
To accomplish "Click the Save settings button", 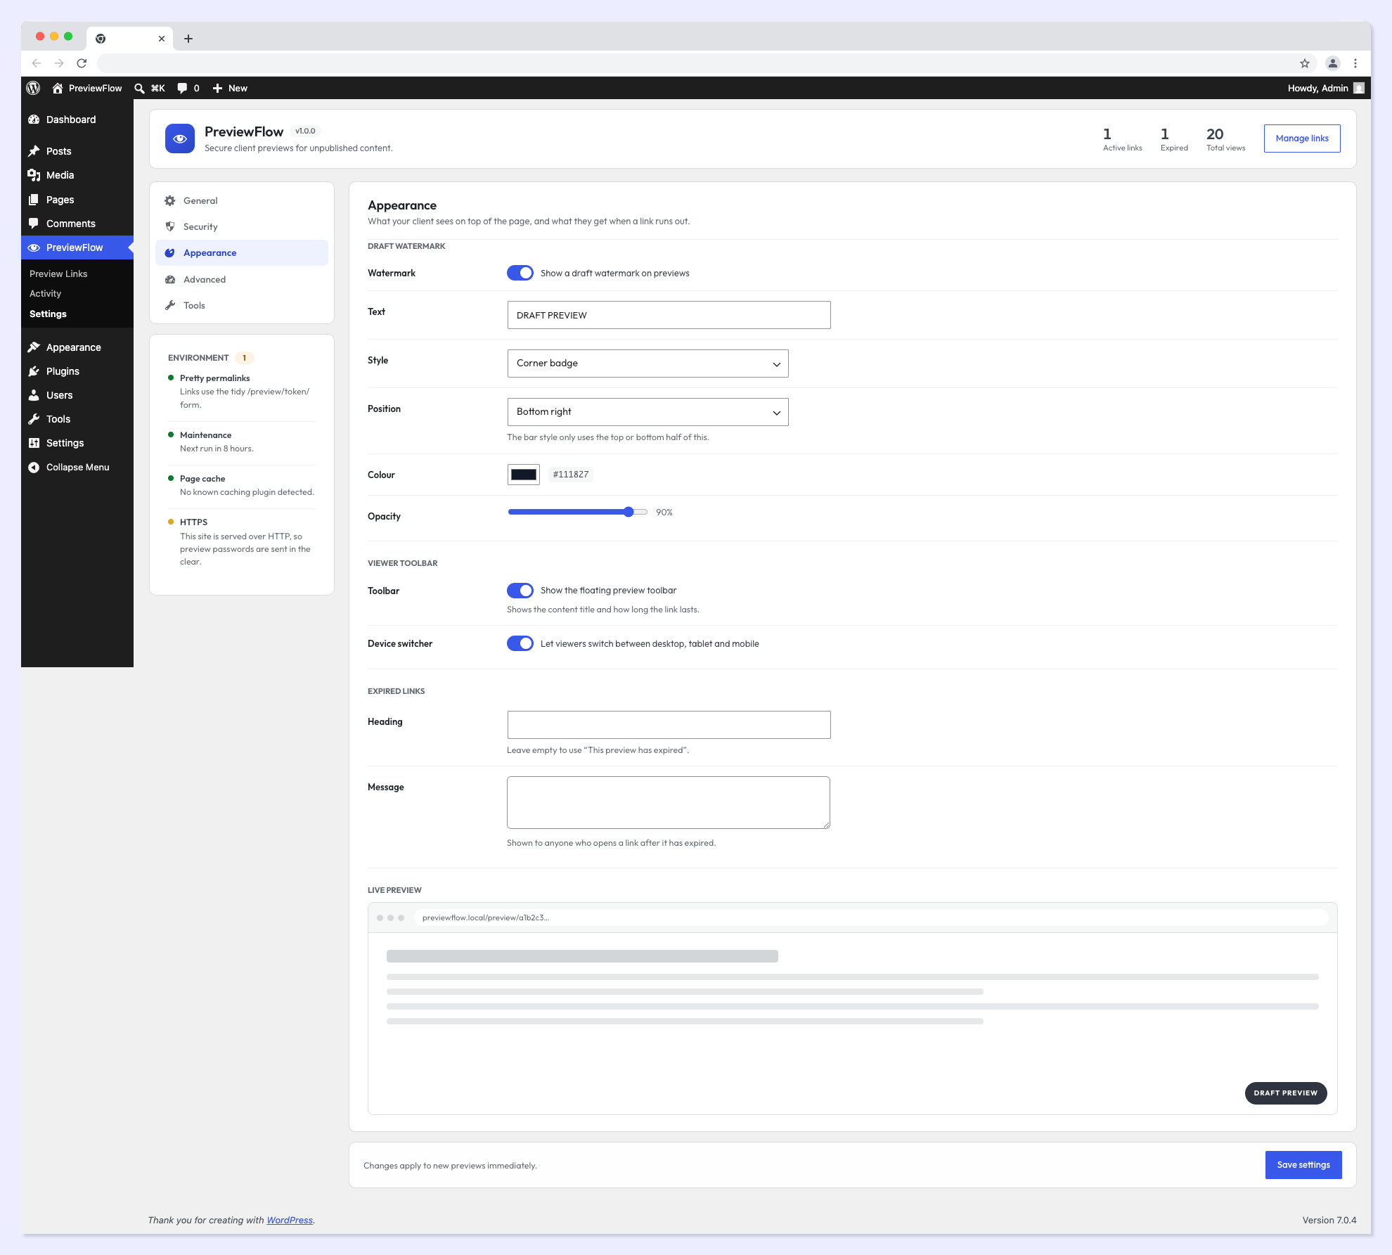I will [1303, 1165].
